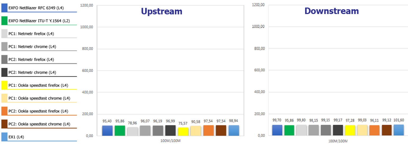Select the Upstream light gray bar labeled 78,96

point(133,131)
